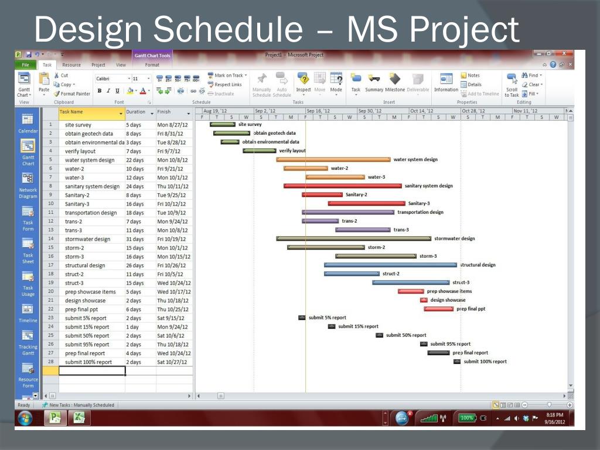Switch to Task Form view

point(28,219)
